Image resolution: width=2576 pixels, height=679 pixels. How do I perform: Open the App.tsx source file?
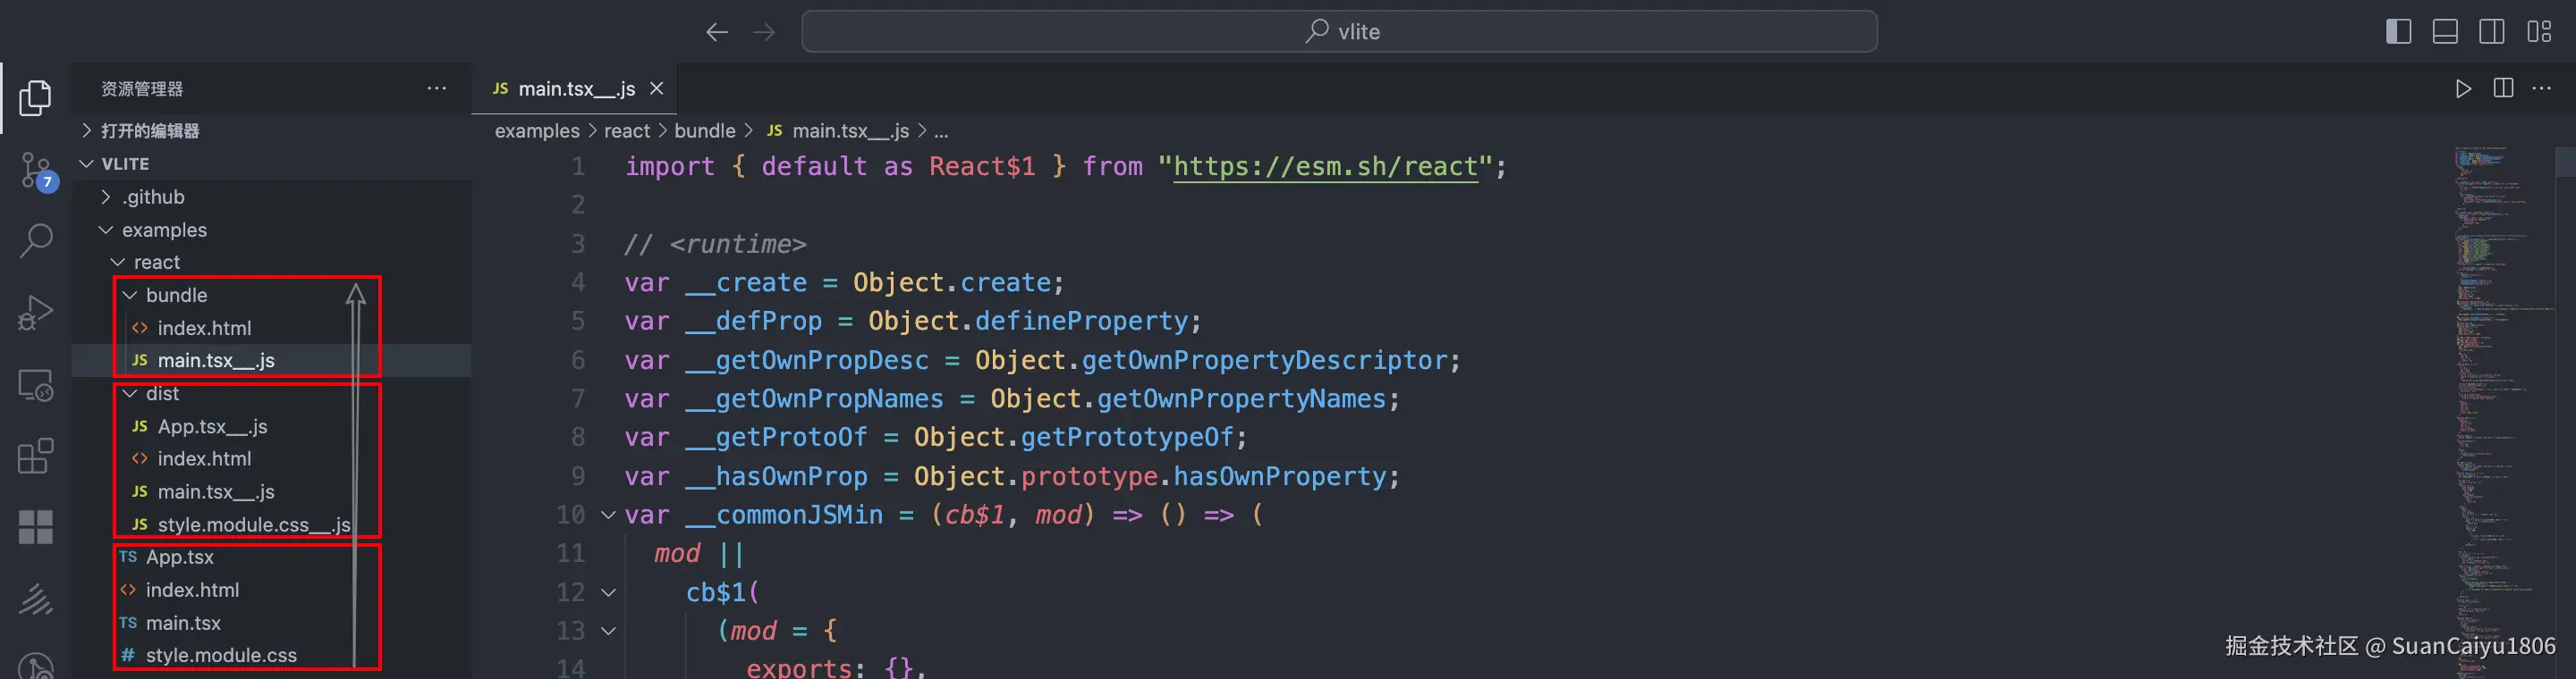click(x=272, y=557)
